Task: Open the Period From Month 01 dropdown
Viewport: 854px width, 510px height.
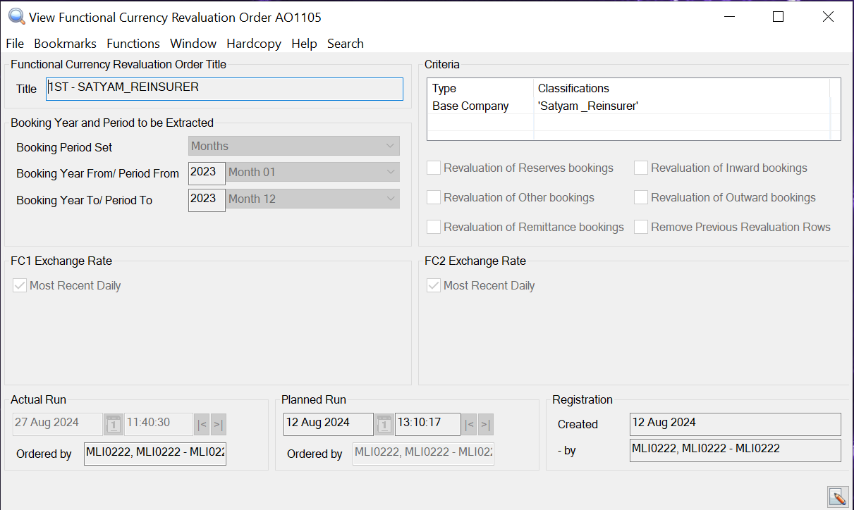Action: point(312,173)
